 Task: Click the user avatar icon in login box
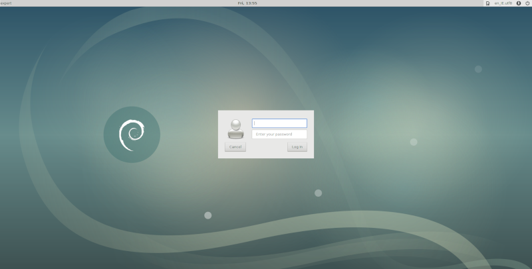[235, 129]
